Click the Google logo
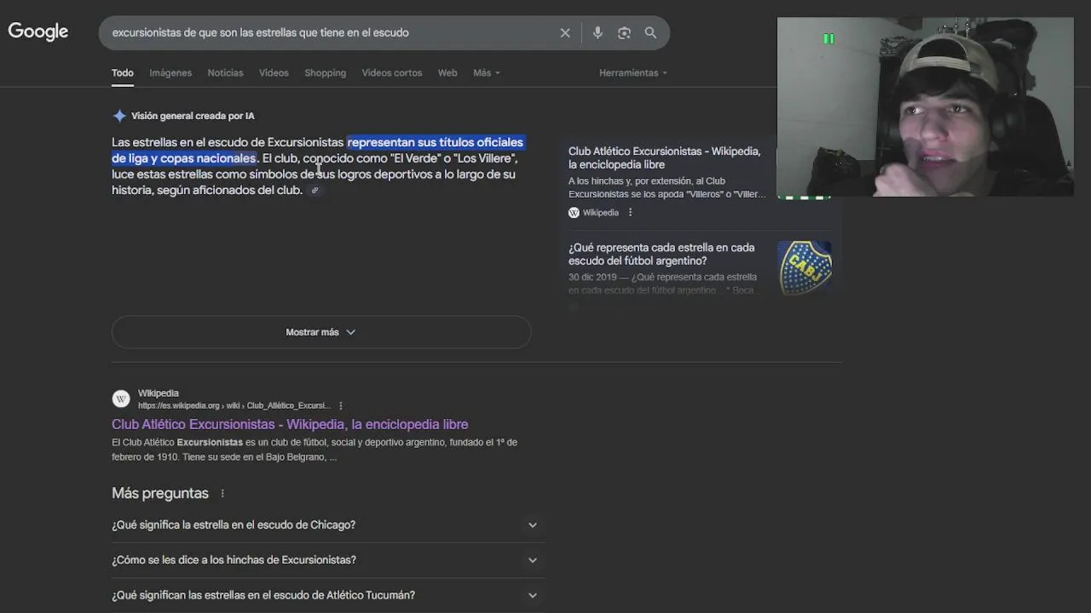Viewport: 1091px width, 613px height. pos(38,32)
